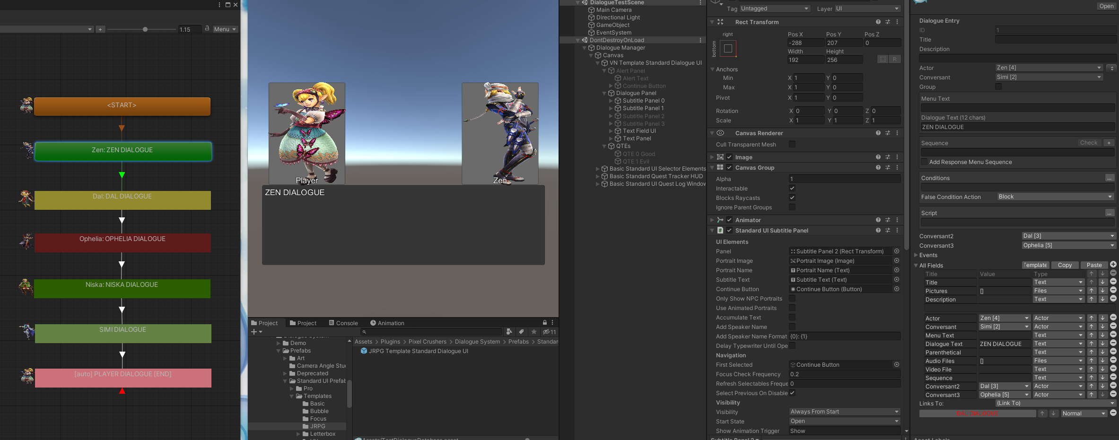Open Canvas Renderer component kebab menu
Image resolution: width=1119 pixels, height=440 pixels.
pos(897,133)
